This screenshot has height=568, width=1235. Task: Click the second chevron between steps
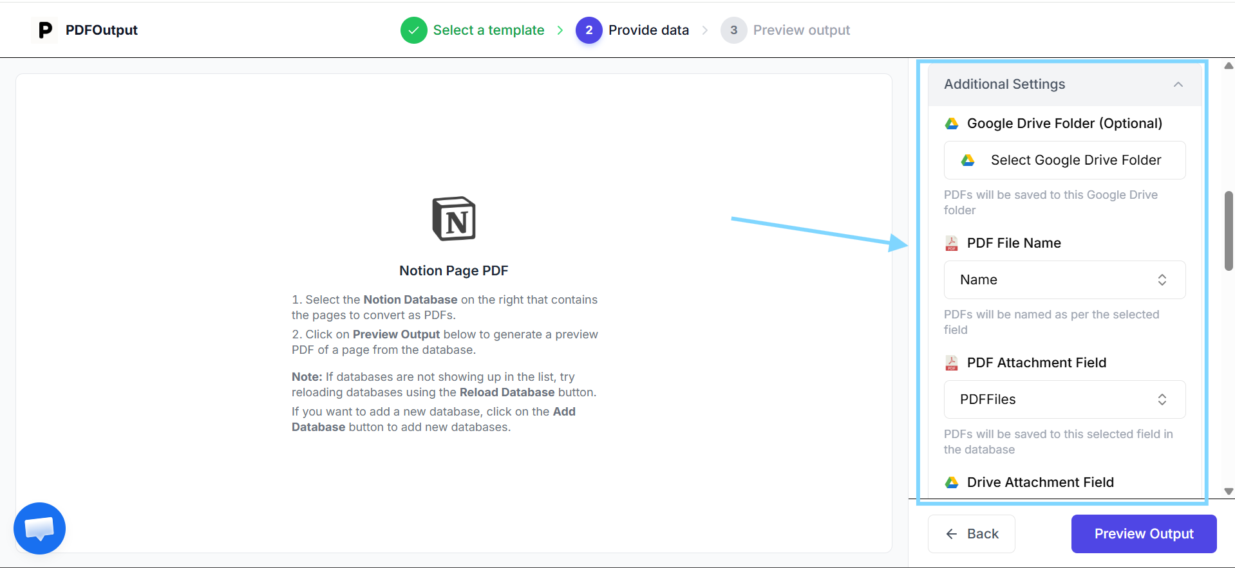point(705,30)
